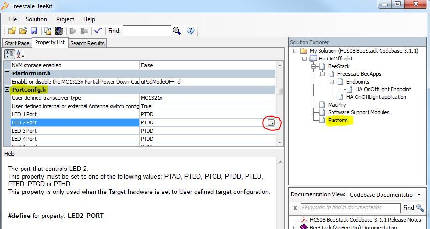Open HCS08 BeeStack Codebase 3.1.1 Release Notes

[365, 220]
